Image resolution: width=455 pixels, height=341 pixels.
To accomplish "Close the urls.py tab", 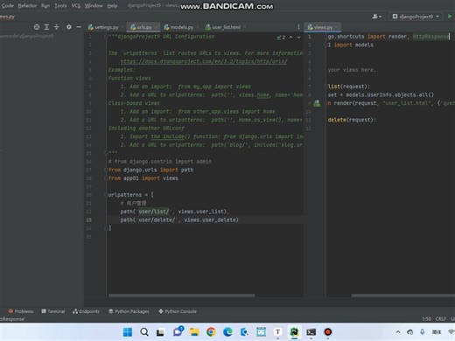I will pos(157,27).
